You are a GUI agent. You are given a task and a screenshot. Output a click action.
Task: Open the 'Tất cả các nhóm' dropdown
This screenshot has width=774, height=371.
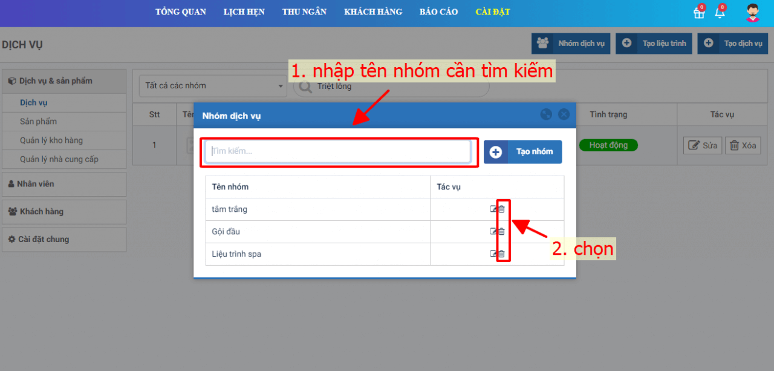[x=213, y=86]
